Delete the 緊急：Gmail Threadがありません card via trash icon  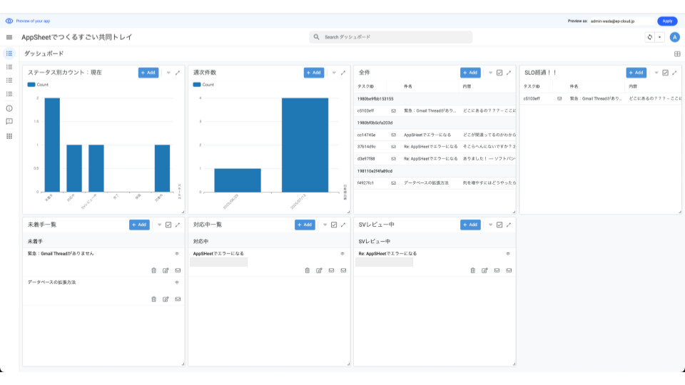[154, 271]
